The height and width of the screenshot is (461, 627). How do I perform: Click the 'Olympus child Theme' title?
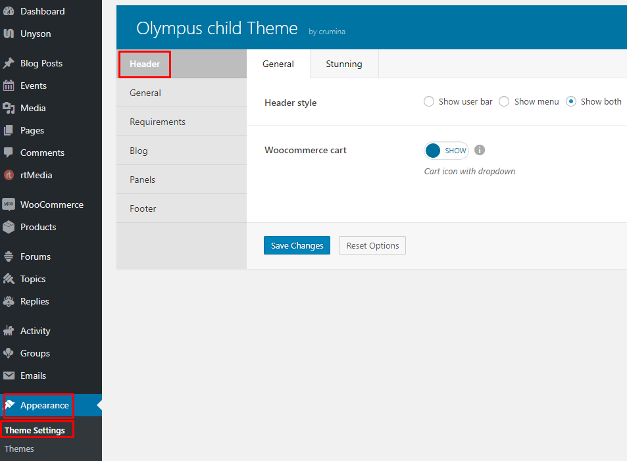click(216, 28)
